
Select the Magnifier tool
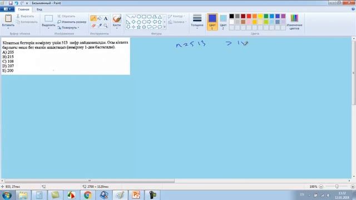click(x=106, y=26)
